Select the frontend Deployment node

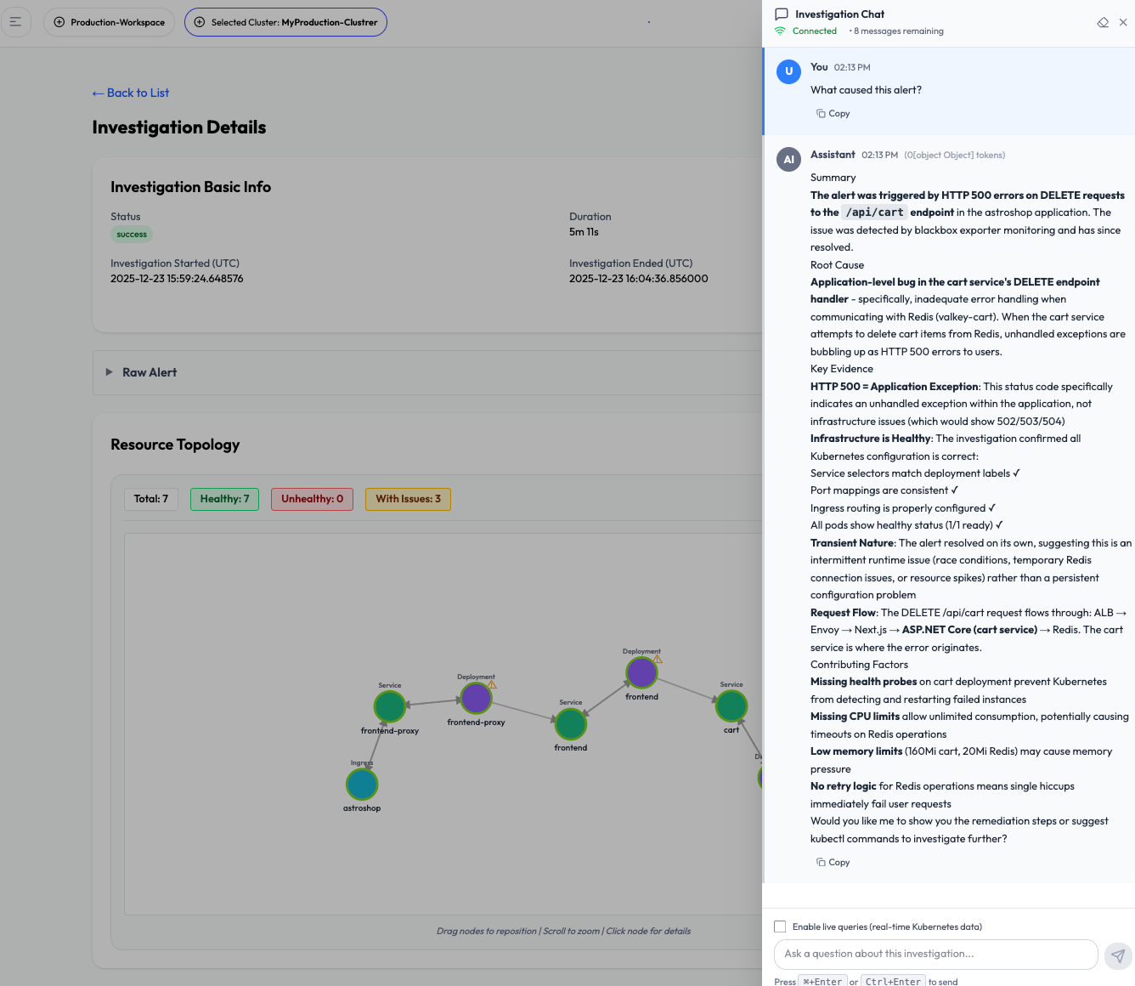point(641,673)
